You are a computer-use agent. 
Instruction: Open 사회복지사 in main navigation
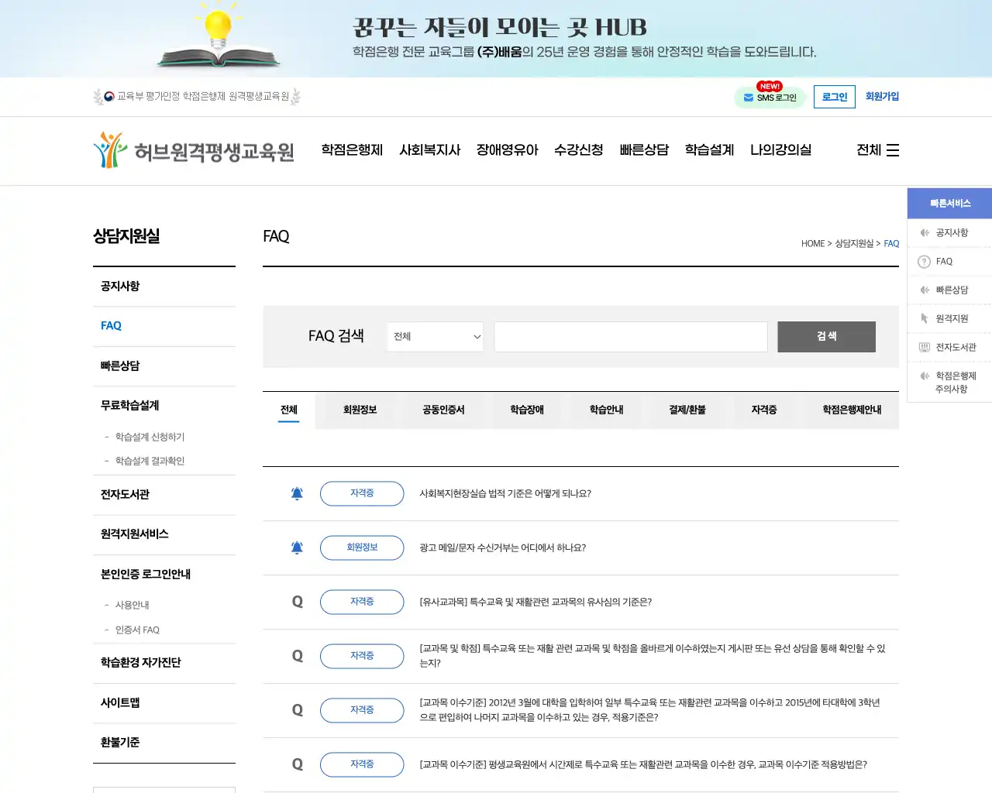(x=430, y=150)
